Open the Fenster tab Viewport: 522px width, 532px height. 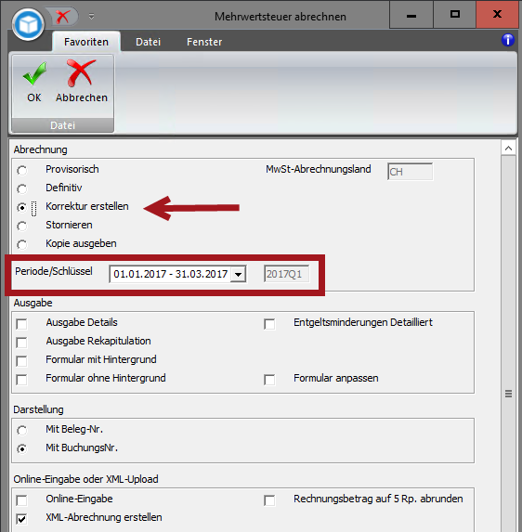pyautogui.click(x=204, y=42)
